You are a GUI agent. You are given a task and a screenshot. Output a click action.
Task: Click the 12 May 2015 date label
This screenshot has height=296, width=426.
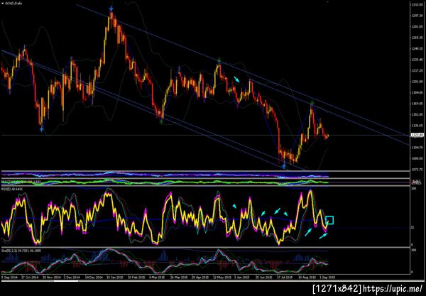click(x=222, y=278)
